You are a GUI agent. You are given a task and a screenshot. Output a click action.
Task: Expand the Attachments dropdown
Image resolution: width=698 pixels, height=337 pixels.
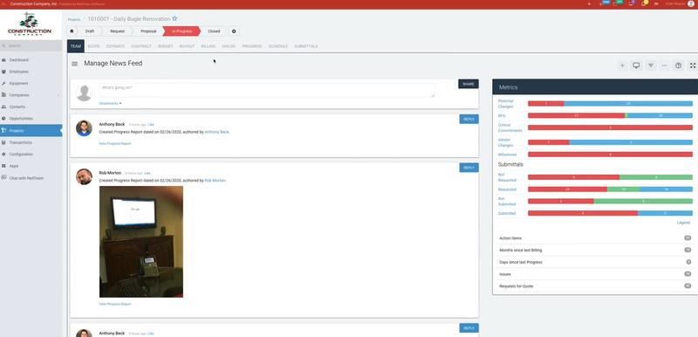point(110,103)
